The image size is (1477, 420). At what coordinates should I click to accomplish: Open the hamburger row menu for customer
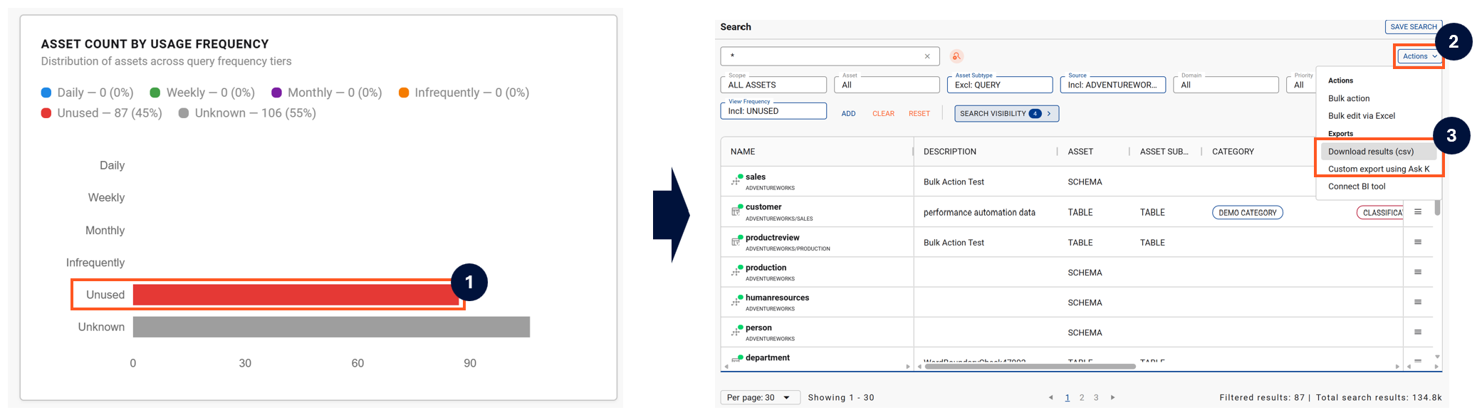(1418, 212)
